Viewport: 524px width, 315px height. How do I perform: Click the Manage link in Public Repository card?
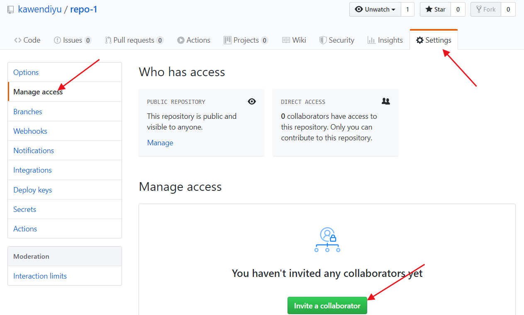(x=160, y=143)
